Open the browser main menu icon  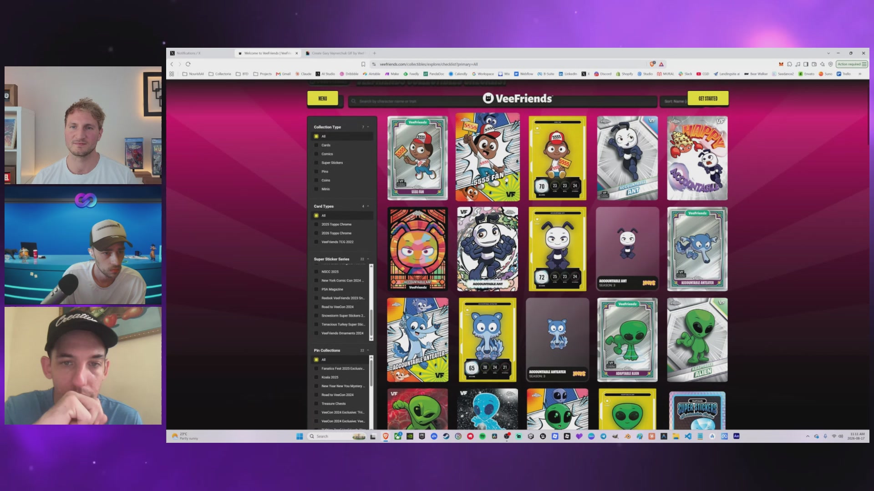[x=864, y=64]
